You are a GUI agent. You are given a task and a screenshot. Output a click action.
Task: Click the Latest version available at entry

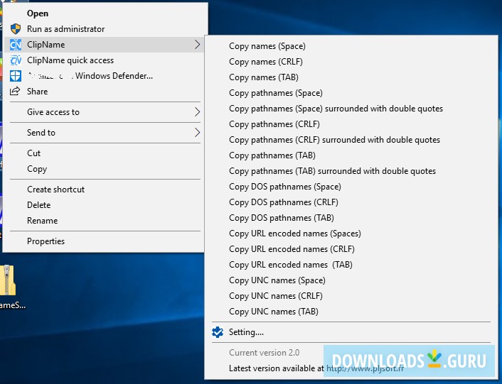[351, 368]
